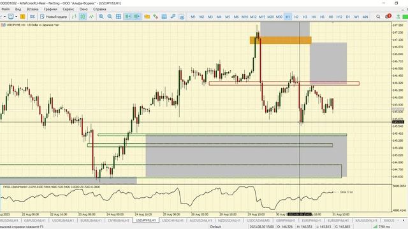
Task: Open the Графики menu
Action: pos(50,9)
